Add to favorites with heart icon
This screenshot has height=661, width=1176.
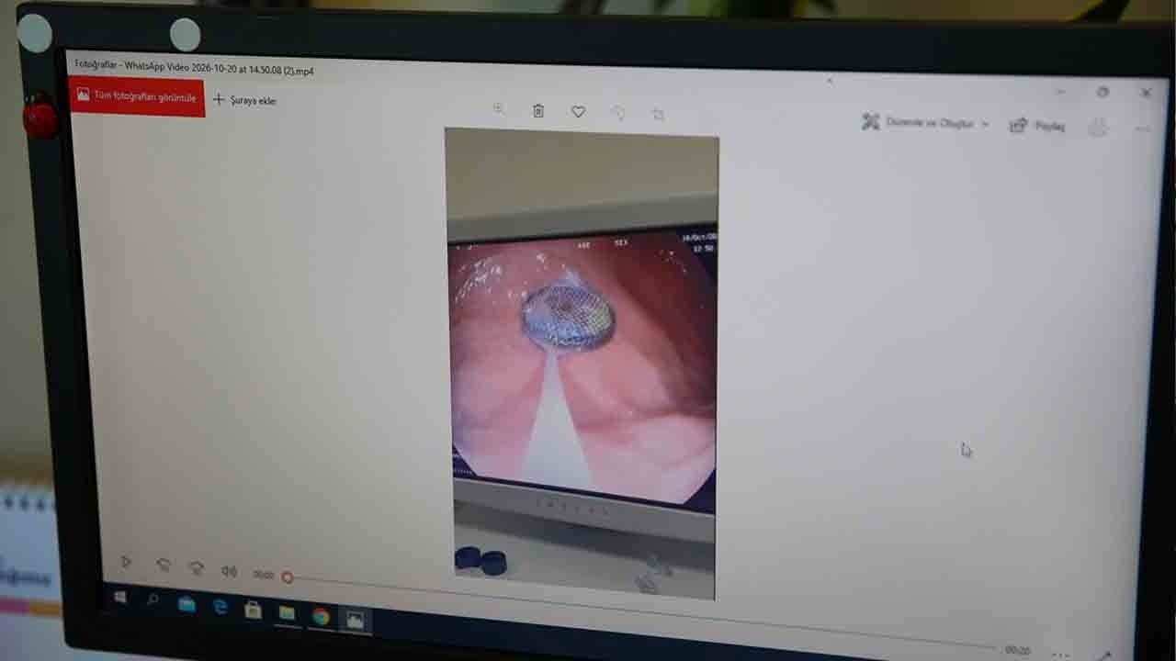[578, 111]
